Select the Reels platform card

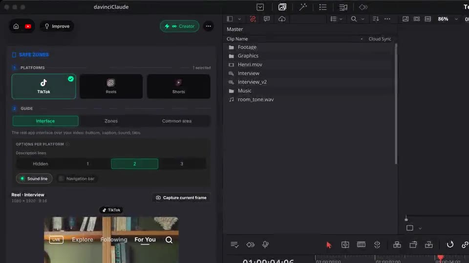coord(111,87)
